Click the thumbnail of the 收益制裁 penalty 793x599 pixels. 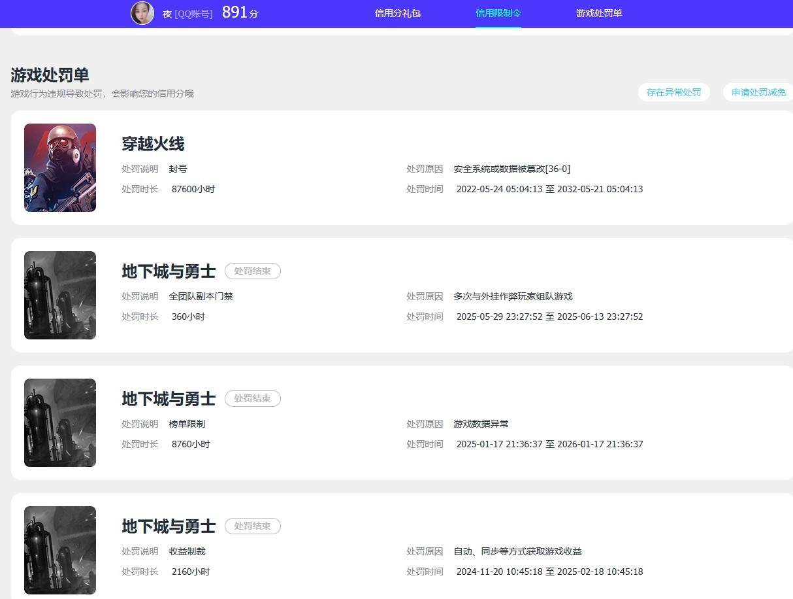(60, 550)
